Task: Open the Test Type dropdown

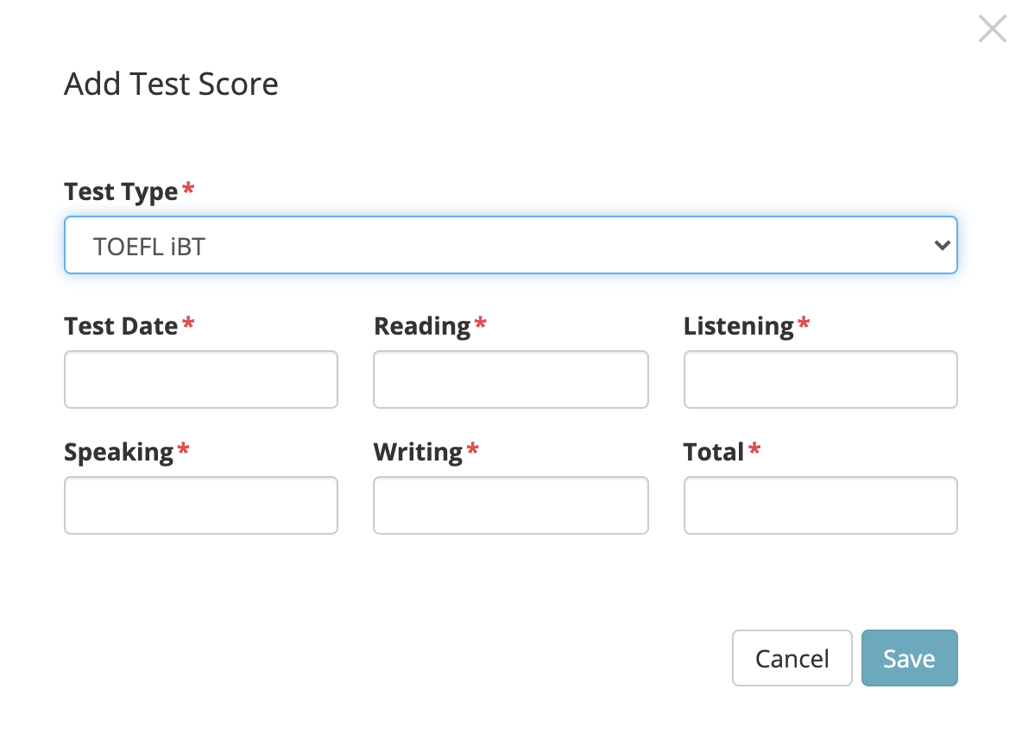Action: [x=510, y=245]
